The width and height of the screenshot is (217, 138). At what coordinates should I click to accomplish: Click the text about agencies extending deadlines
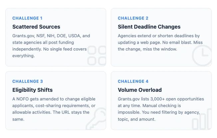pyautogui.click(x=158, y=42)
